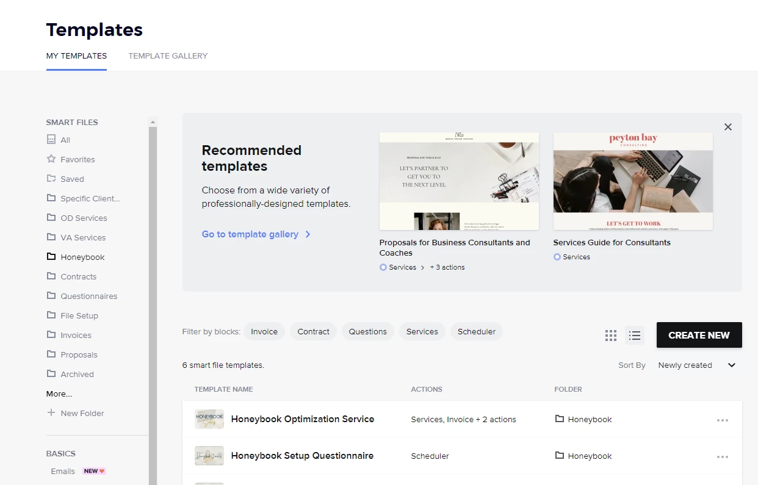
Task: Select All in smart files
Action: [x=65, y=140]
